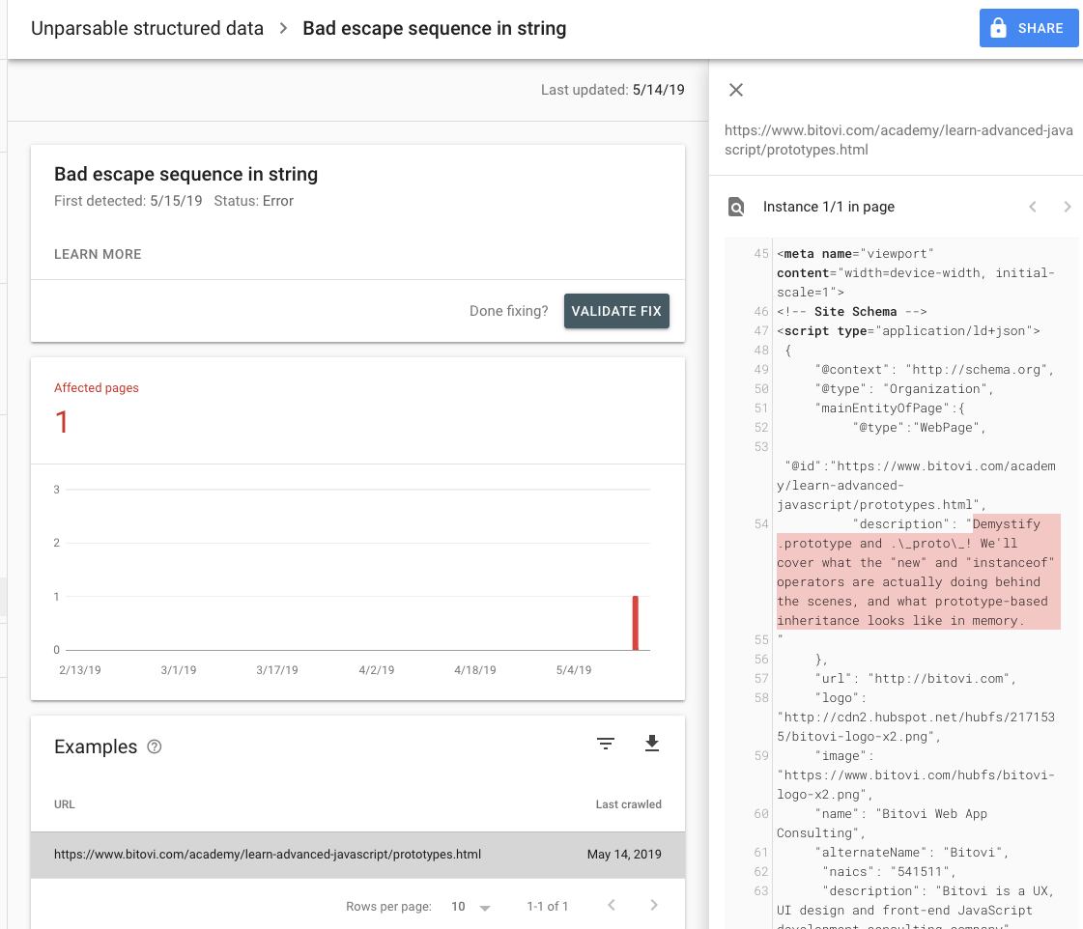
Task: Click the red bar in affected pages chart
Action: click(636, 623)
